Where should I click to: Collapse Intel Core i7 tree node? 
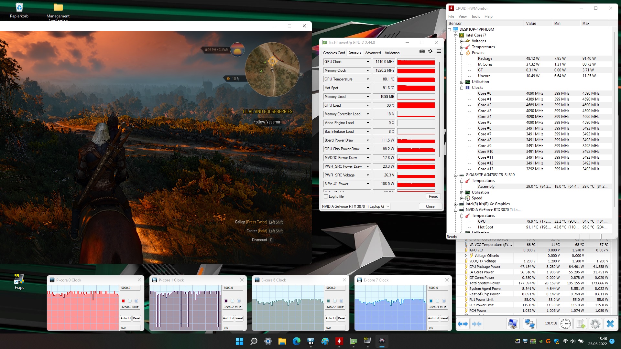455,36
